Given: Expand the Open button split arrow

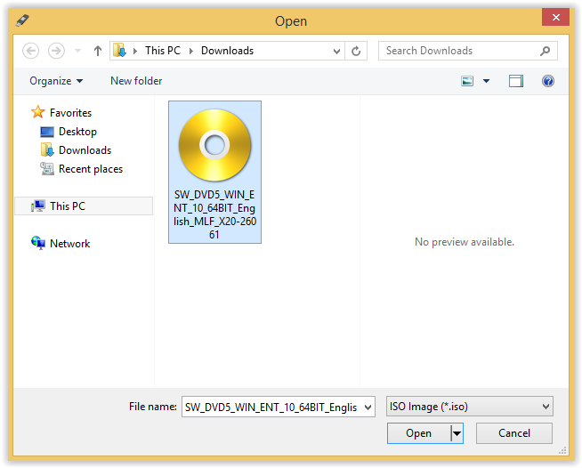Looking at the screenshot, I should pos(457,433).
